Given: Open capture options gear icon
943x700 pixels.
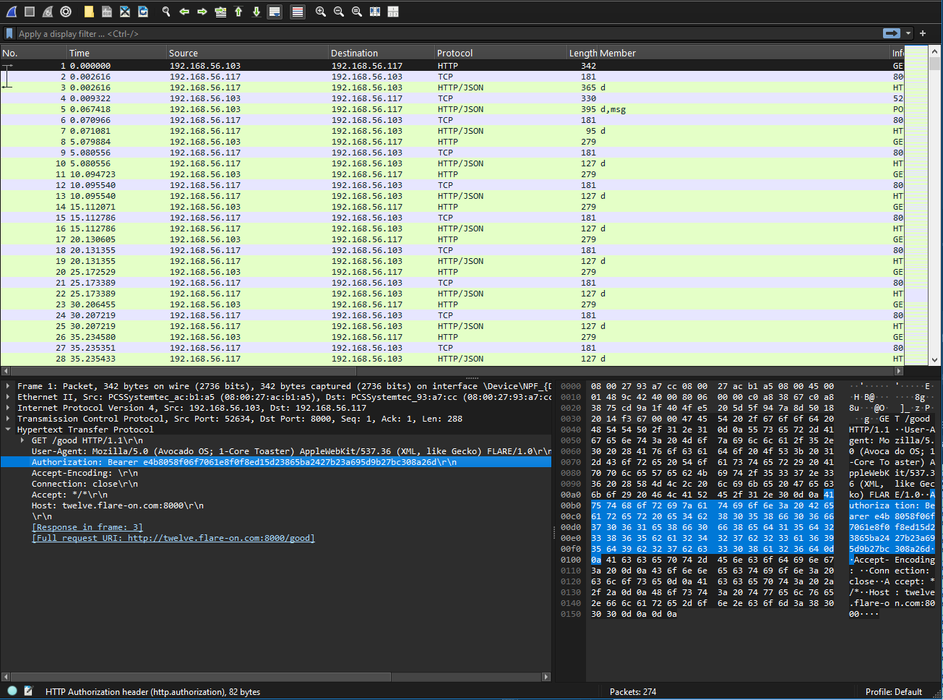Looking at the screenshot, I should point(66,12).
